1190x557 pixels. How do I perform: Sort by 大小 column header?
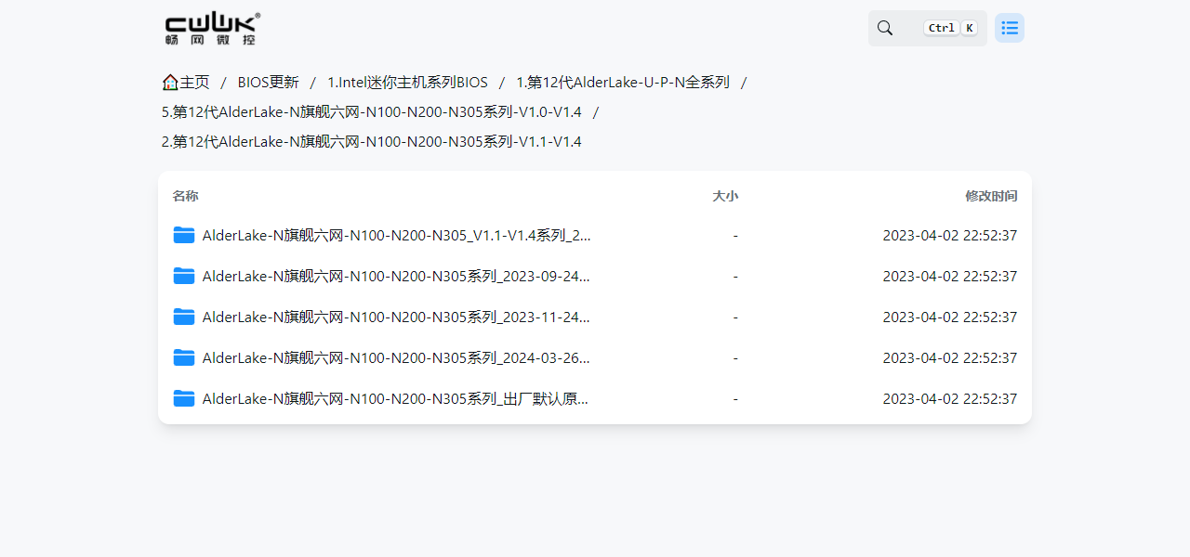point(725,196)
